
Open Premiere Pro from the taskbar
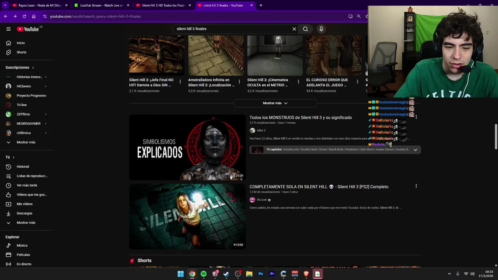pyautogui.click(x=272, y=274)
